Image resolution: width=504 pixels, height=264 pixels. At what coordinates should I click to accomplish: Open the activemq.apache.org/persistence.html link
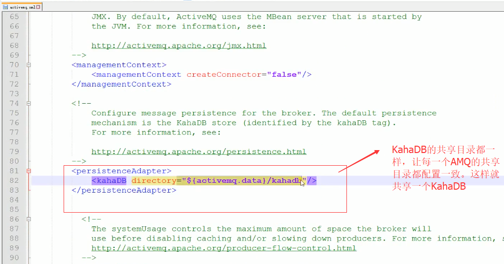[199, 152]
